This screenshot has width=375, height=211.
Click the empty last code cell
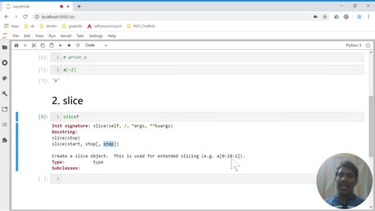click(207, 179)
